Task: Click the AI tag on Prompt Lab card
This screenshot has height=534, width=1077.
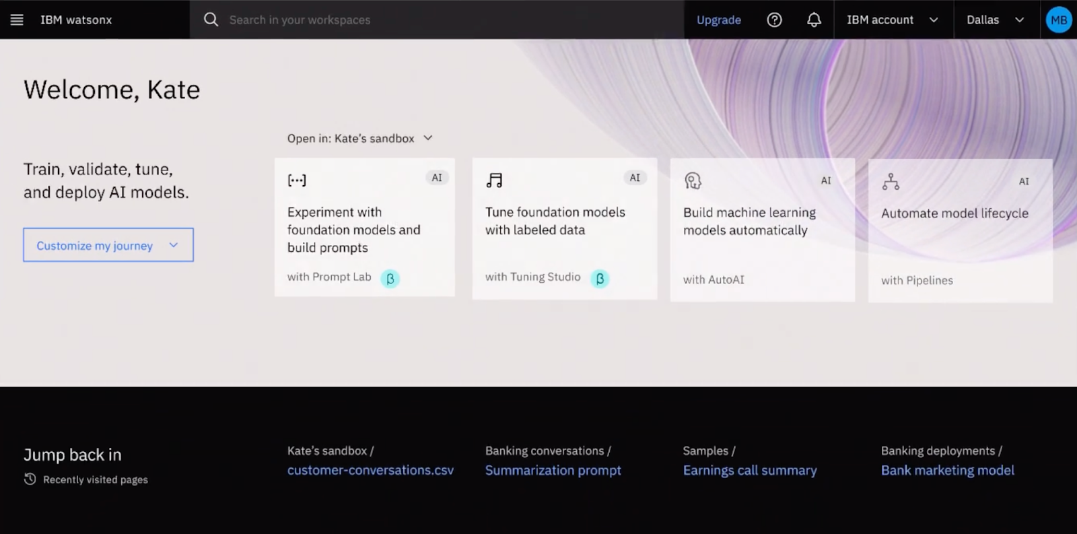Action: point(437,178)
